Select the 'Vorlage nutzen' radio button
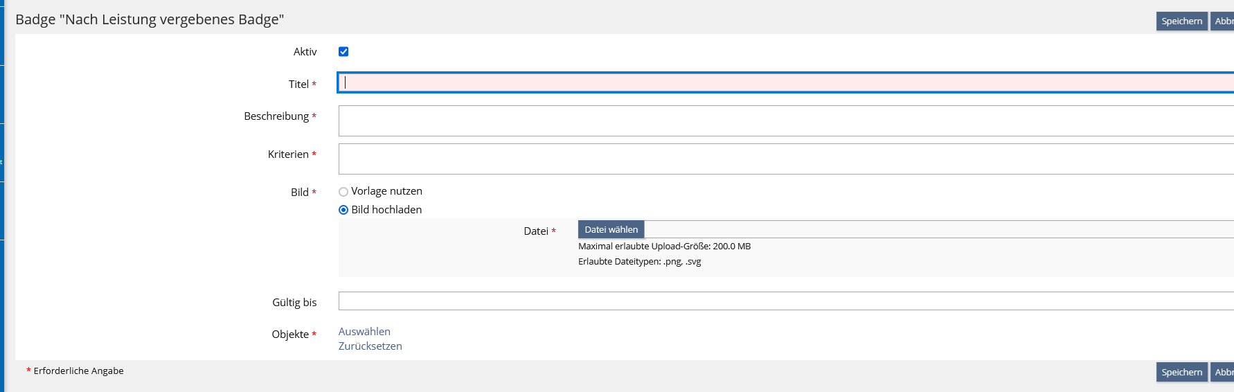This screenshot has width=1234, height=392. click(x=343, y=192)
